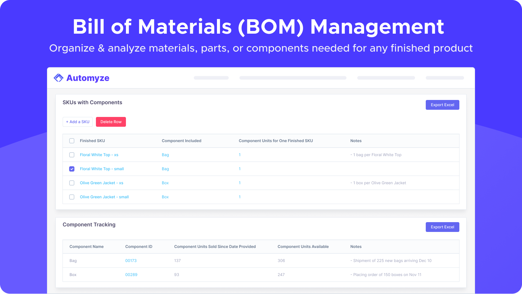Screen dimensions: 522x294
Task: Click the Automyze diamond logo icon
Action: coord(58,78)
